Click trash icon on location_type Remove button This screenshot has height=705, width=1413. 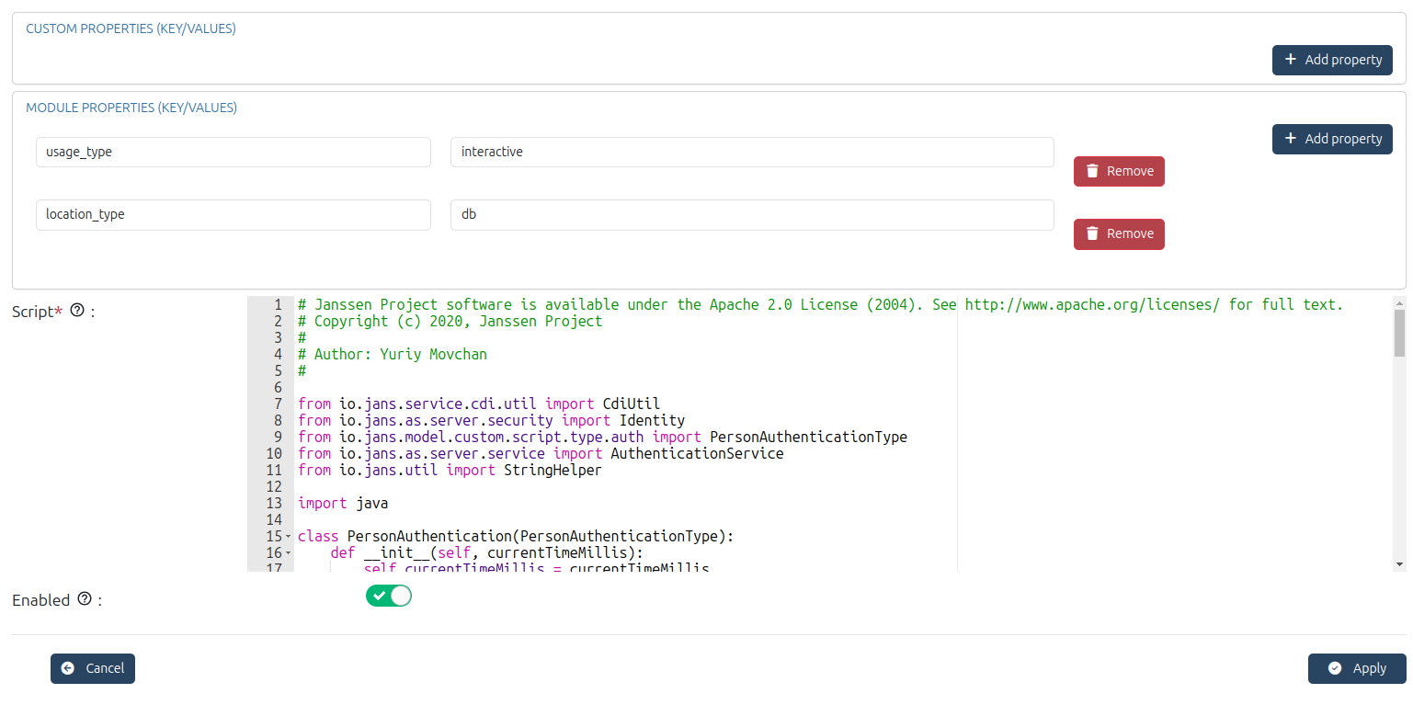1092,233
